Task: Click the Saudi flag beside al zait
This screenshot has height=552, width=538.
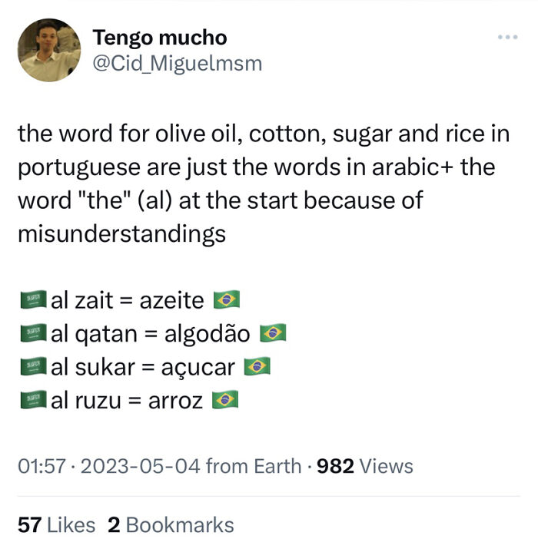Action: (x=32, y=299)
